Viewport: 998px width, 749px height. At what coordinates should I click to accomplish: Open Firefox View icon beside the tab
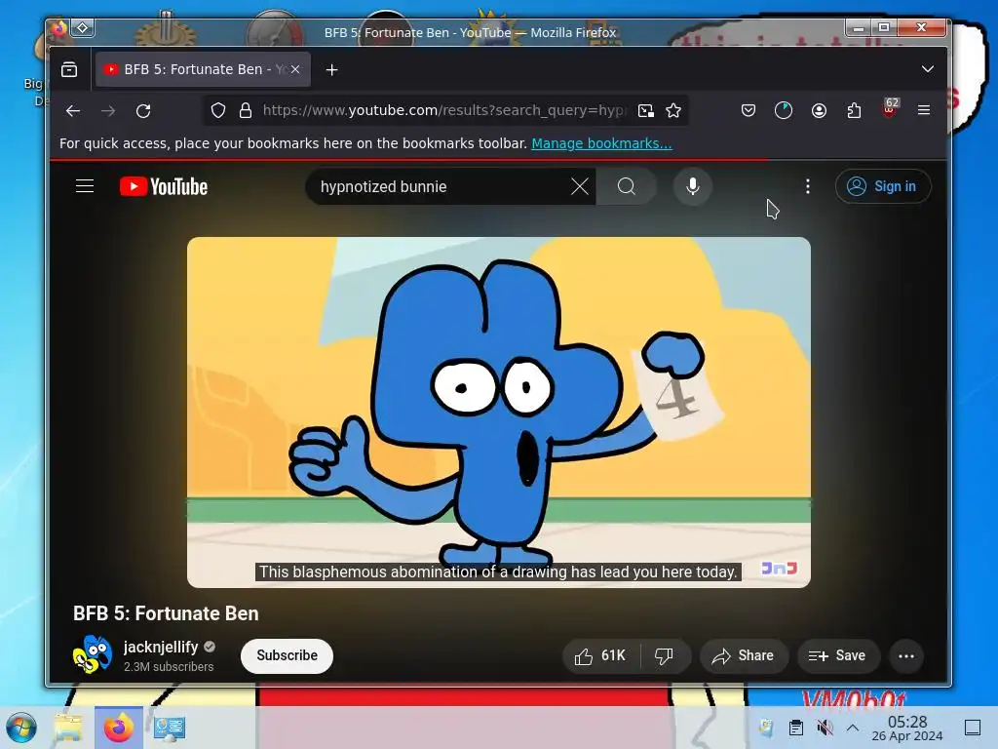click(69, 69)
